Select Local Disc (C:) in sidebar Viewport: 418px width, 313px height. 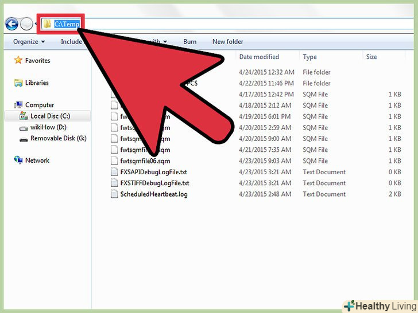[x=51, y=116]
